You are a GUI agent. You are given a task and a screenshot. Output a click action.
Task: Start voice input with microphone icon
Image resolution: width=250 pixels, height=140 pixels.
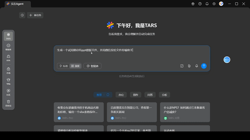(x=197, y=66)
